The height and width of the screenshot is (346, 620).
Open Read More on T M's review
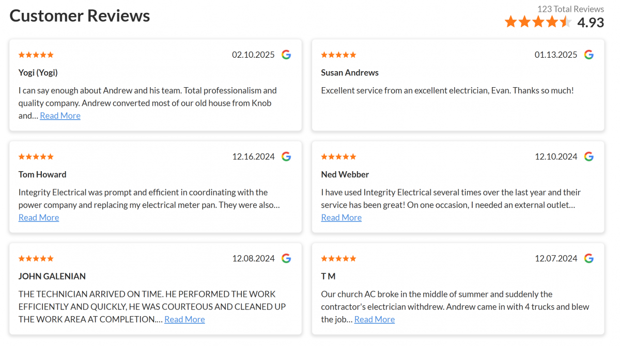[x=374, y=319]
